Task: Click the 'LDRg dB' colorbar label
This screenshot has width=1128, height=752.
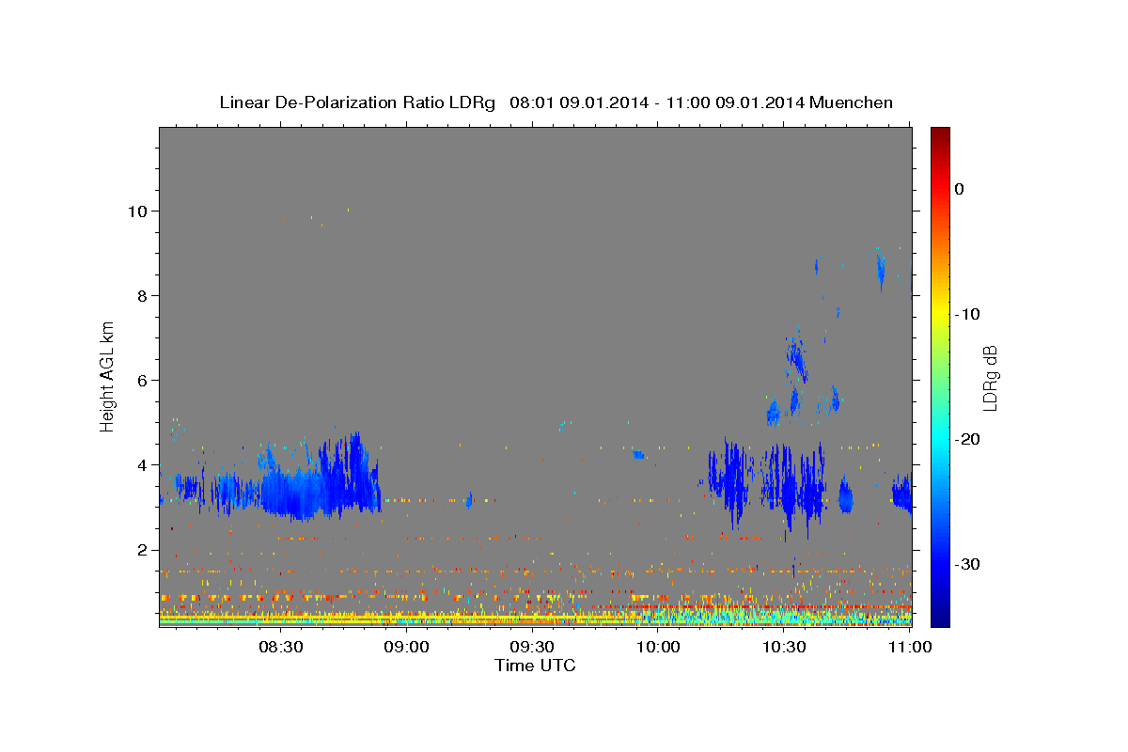Action: [989, 377]
